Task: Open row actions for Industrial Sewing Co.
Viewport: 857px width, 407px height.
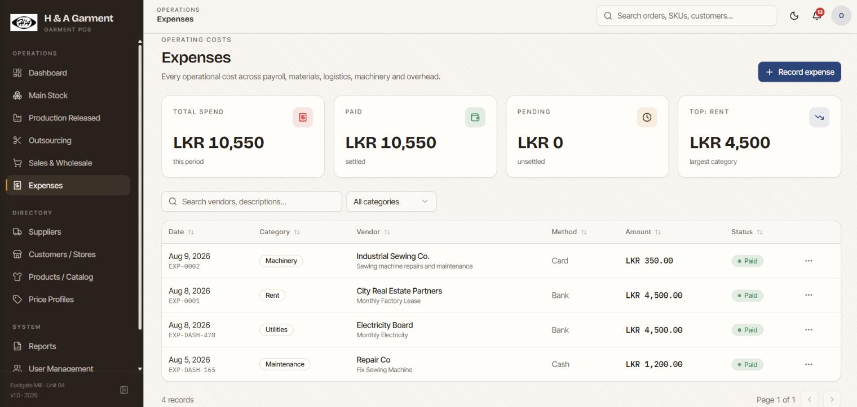Action: pos(809,261)
